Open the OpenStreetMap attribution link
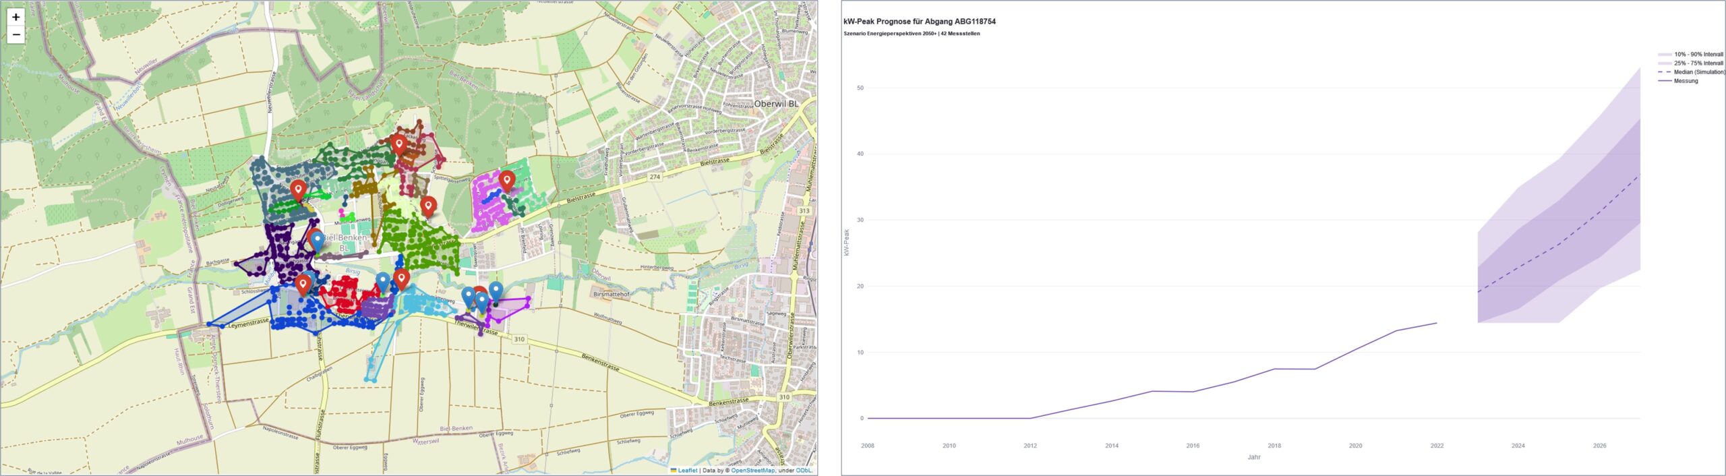 [x=752, y=471]
